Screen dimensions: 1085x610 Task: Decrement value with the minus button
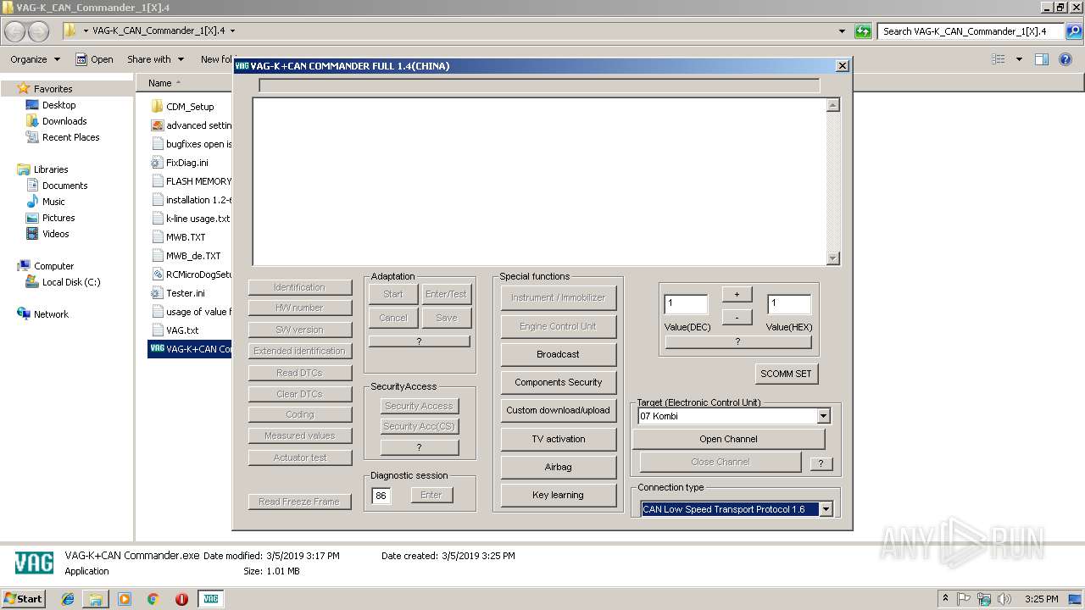tap(737, 318)
